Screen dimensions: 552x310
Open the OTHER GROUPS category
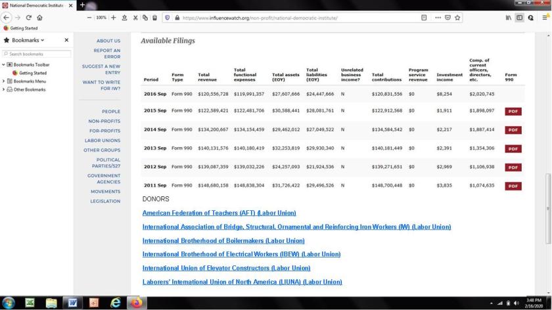click(x=102, y=150)
